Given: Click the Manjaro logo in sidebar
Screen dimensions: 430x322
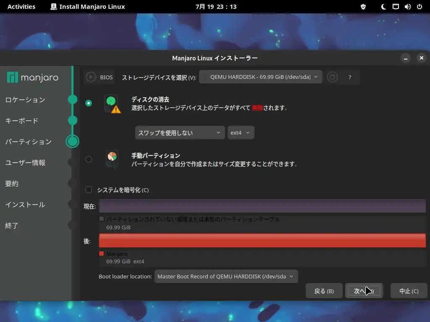Looking at the screenshot, I should point(33,78).
